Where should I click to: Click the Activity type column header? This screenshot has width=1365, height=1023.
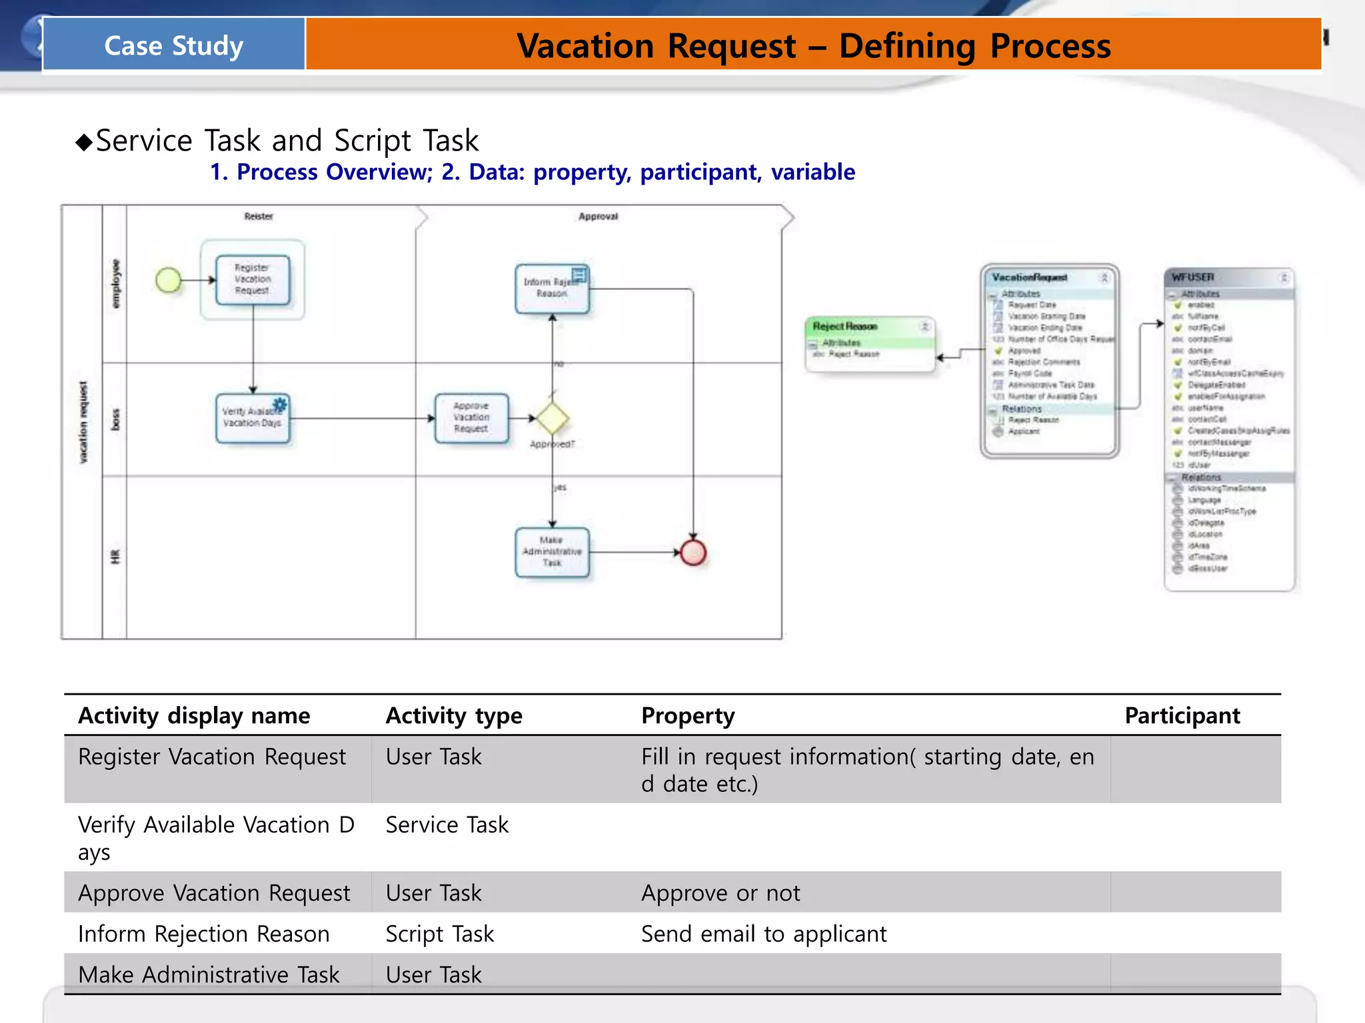(454, 715)
